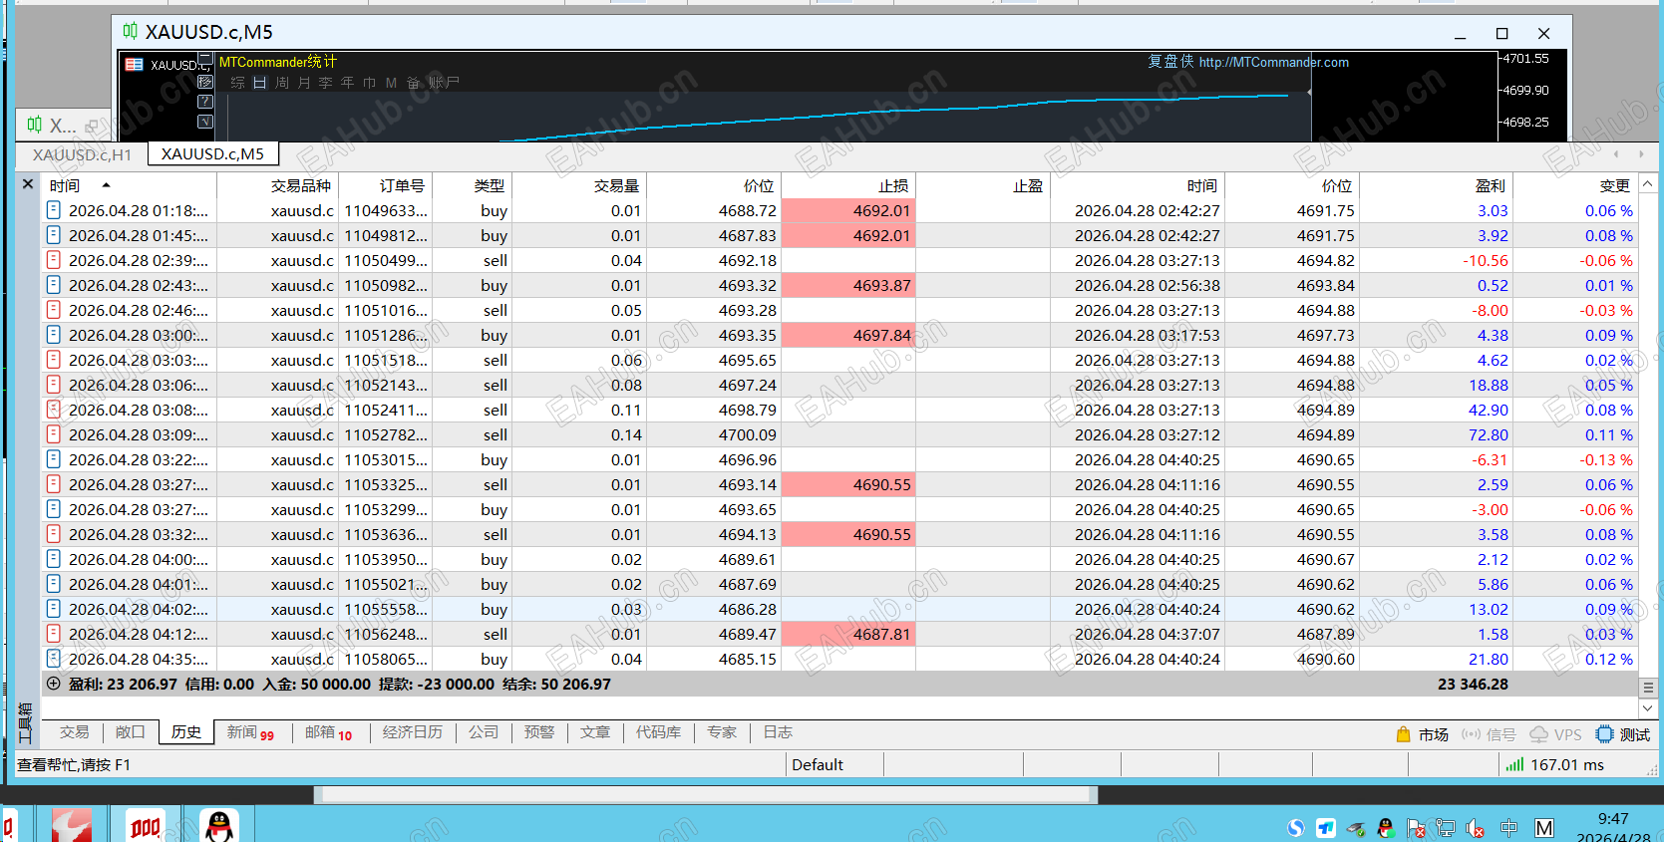1664x842 pixels.
Task: Expand the profit summary row plus icon
Action: (54, 684)
